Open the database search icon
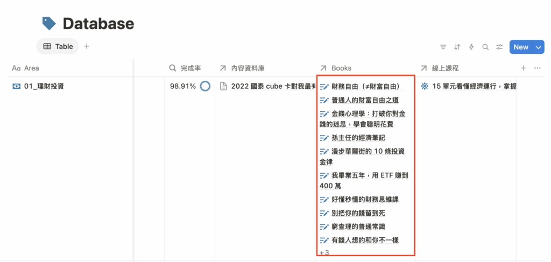551x262 pixels. pos(485,47)
